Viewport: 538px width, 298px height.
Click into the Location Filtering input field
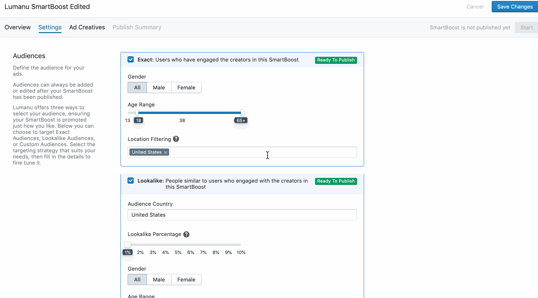[x=242, y=152]
